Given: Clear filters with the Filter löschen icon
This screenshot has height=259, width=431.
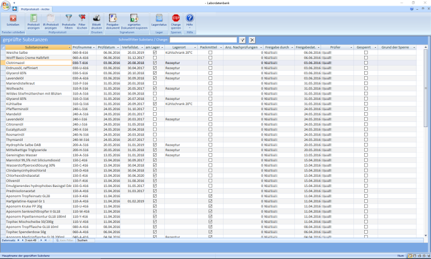Looking at the screenshot, I should click(81, 19).
